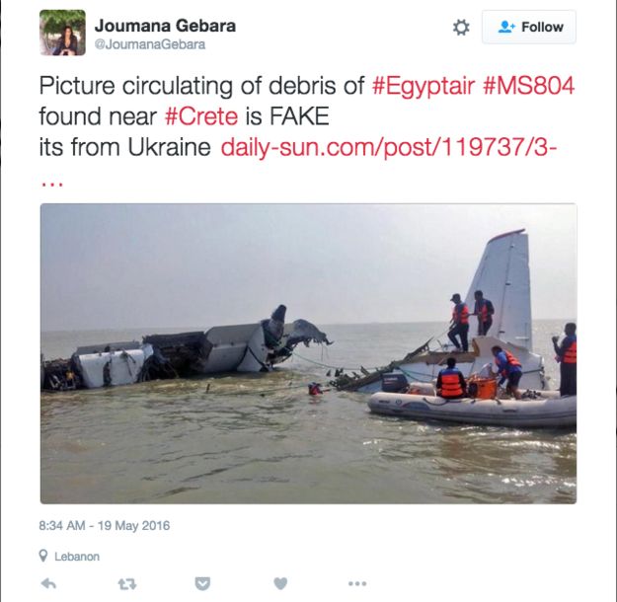Open the @JoumanaGebara handle
This screenshot has width=617, height=602.
click(150, 44)
